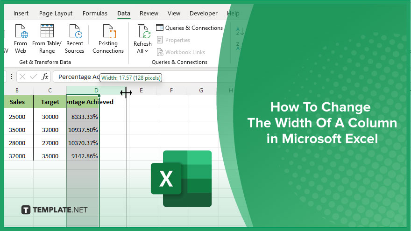Select column E header

point(141,91)
